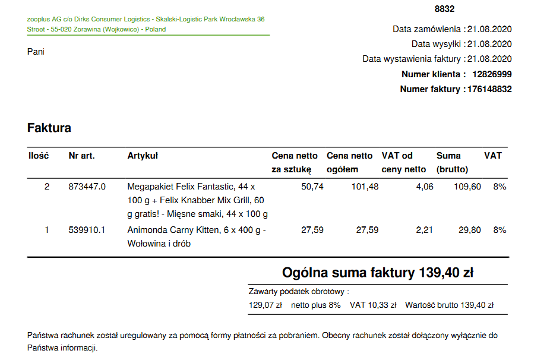Select gross sum 29,80
550x363 pixels.
coord(470,230)
